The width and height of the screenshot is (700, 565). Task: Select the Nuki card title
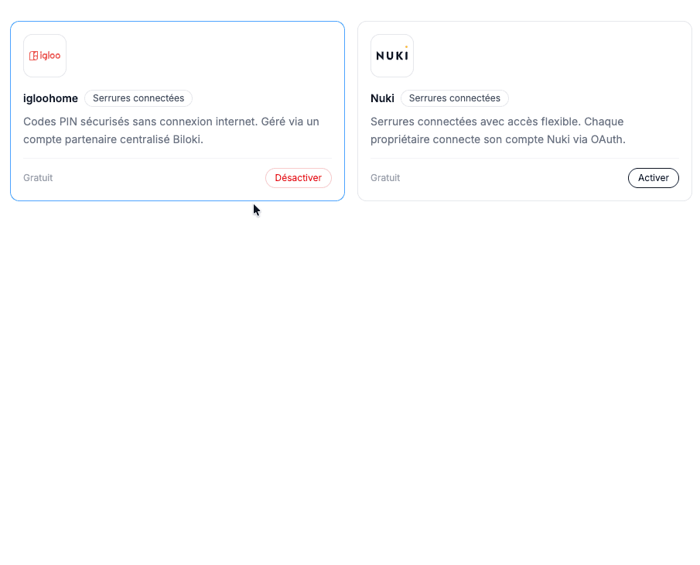click(x=382, y=98)
